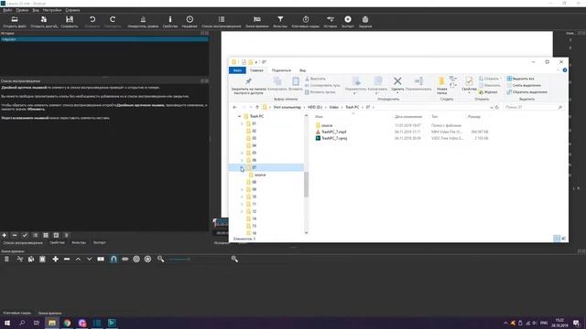The width and height of the screenshot is (586, 329).
Task: Click New folder in Explorer ribbon
Action: click(441, 85)
